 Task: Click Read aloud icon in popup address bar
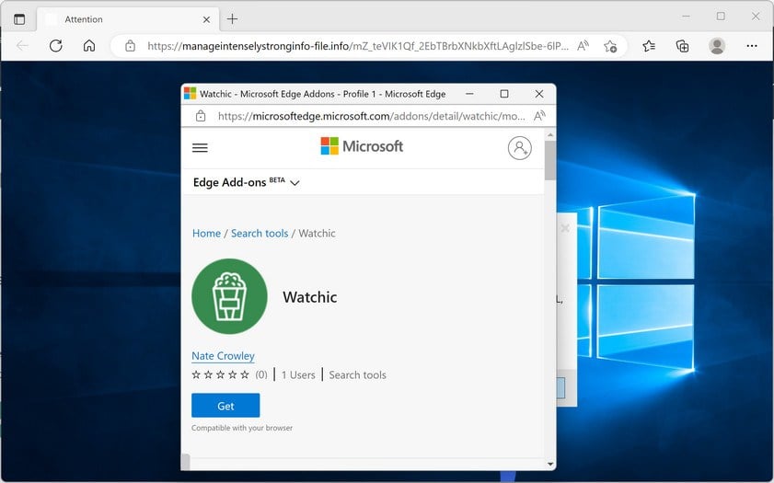[539, 117]
